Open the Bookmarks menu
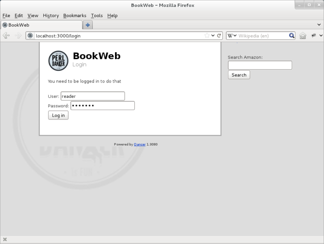 click(x=75, y=15)
